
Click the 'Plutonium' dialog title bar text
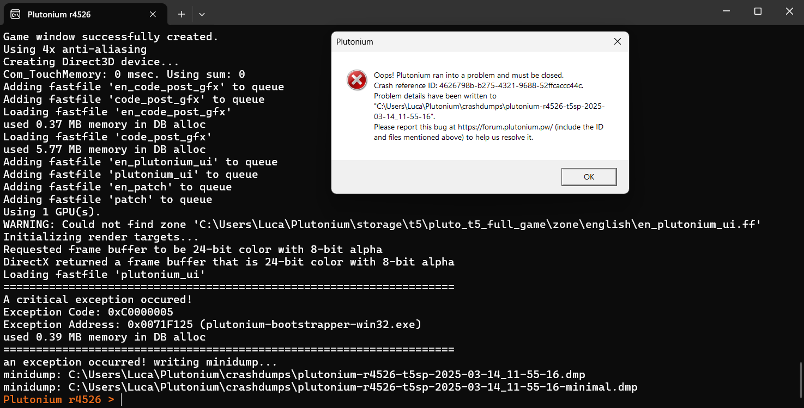click(355, 42)
